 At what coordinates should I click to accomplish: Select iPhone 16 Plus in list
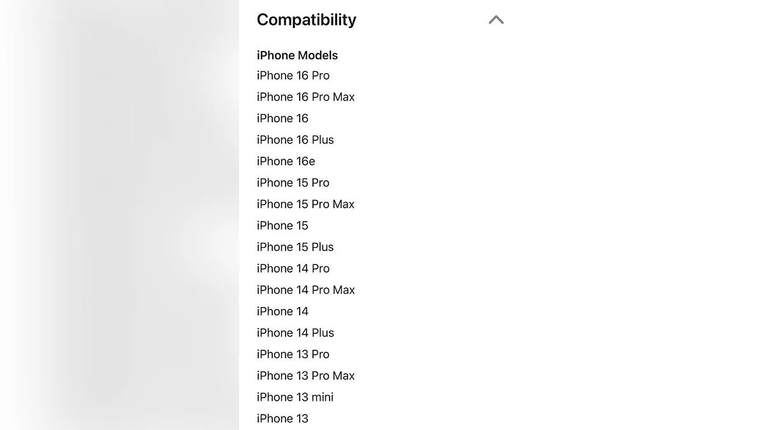point(295,140)
